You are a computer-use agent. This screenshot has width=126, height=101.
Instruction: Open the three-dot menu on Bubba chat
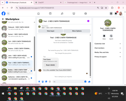(x=28, y=71)
